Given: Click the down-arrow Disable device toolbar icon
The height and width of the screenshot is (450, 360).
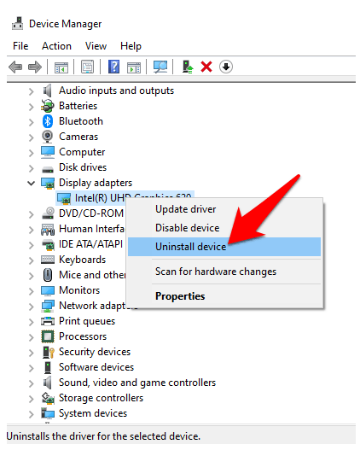Looking at the screenshot, I should tap(226, 67).
